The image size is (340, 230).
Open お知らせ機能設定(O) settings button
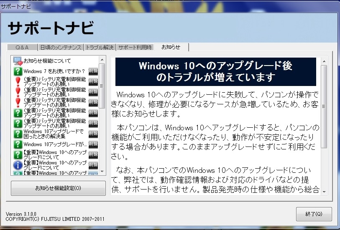pyautogui.click(x=58, y=188)
